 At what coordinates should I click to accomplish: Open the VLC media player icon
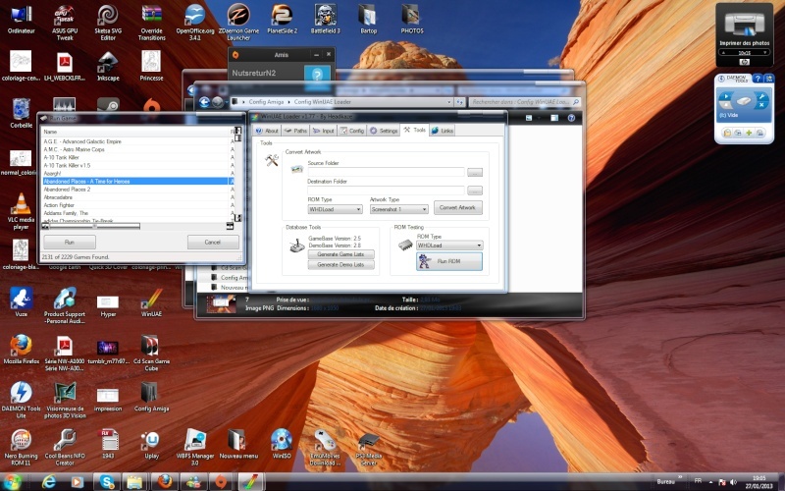(21, 212)
